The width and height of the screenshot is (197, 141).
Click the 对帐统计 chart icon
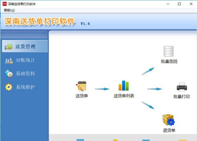(x=9, y=61)
